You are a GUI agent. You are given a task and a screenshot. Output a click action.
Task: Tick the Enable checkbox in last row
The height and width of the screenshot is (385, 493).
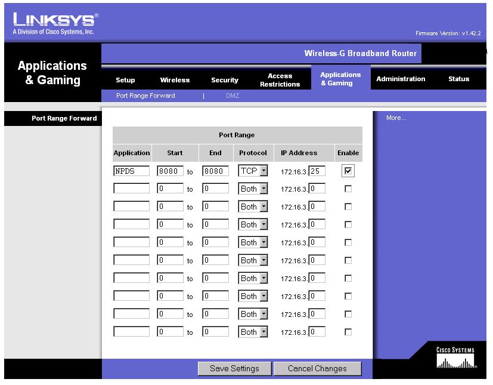tap(348, 332)
